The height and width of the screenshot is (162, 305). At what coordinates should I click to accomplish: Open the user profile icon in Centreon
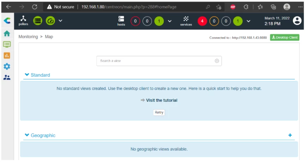297,20
